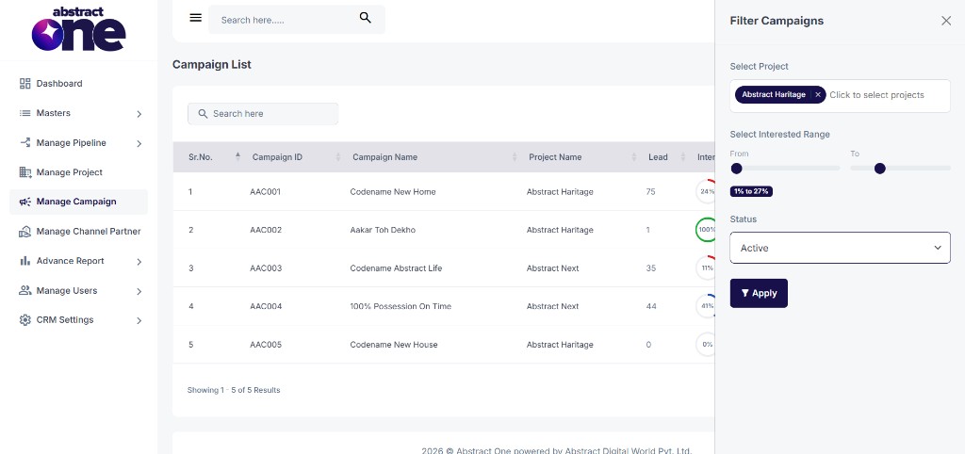Screen dimensions: 965x454
Task: Open the Status dropdown showing Active
Action: [x=840, y=248]
